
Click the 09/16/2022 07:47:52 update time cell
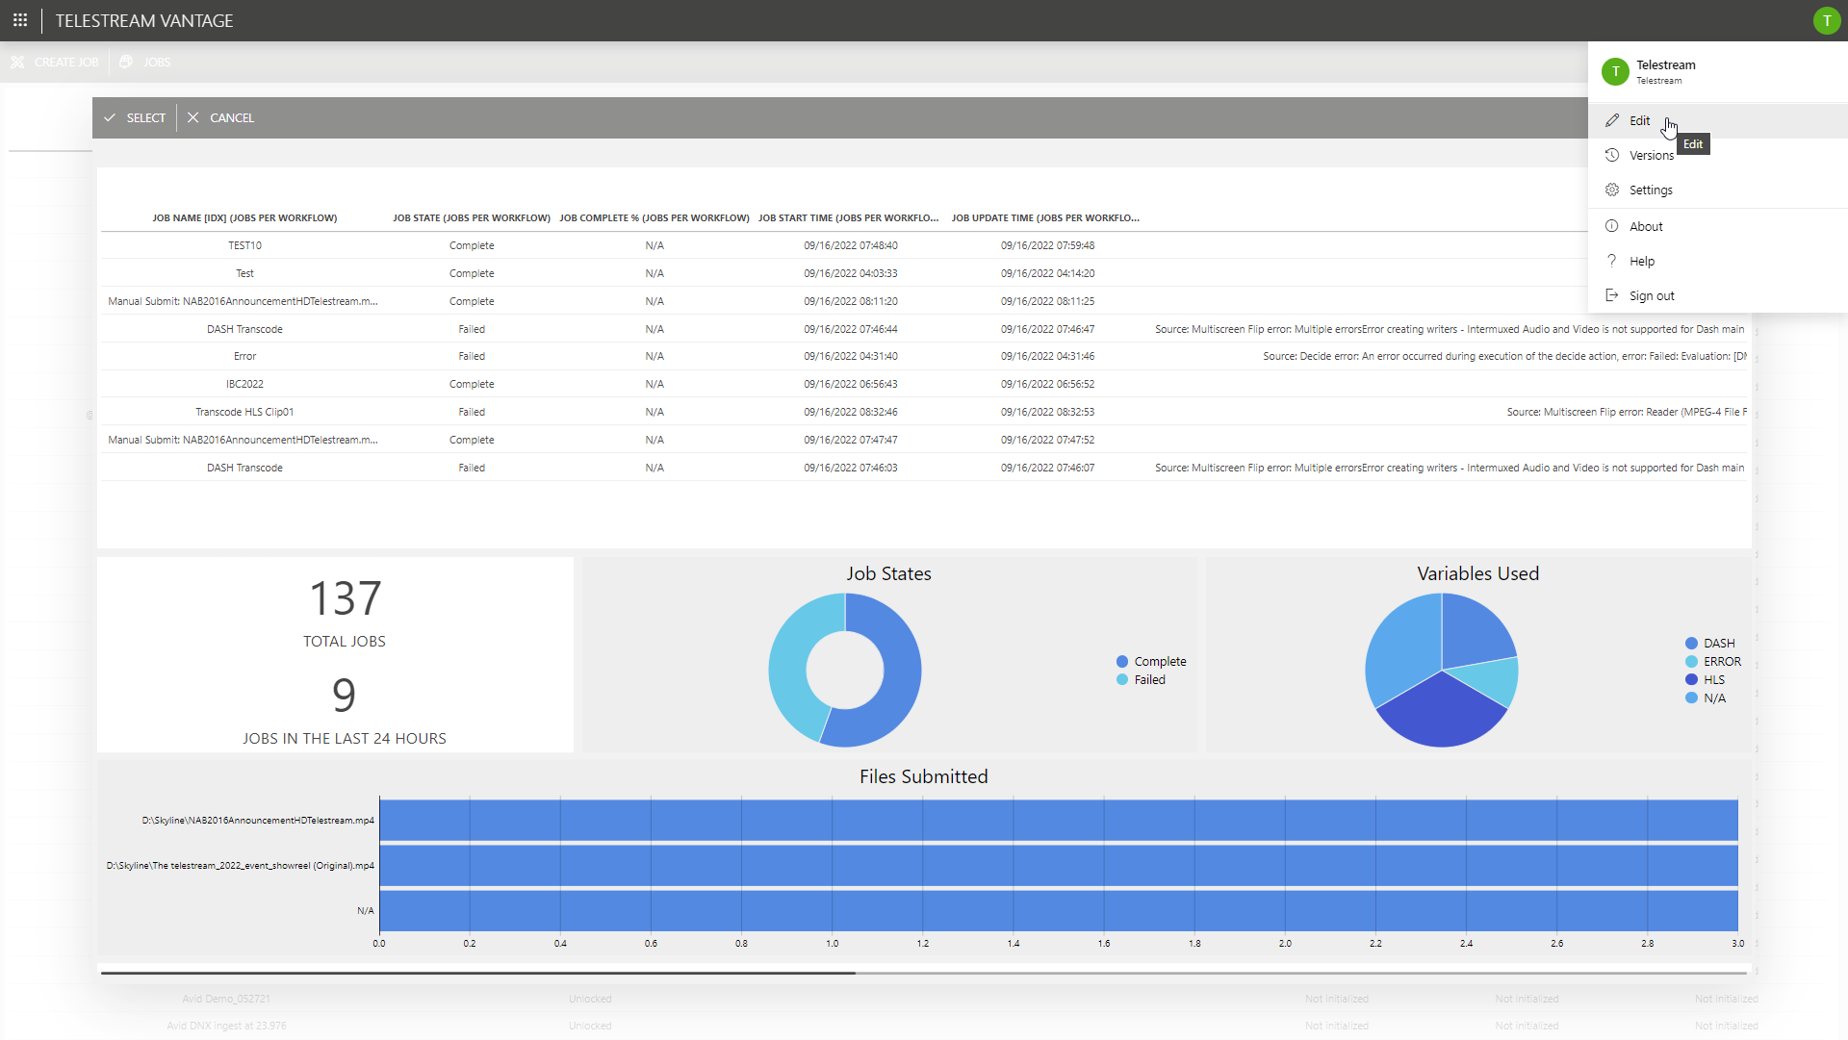coord(1047,440)
